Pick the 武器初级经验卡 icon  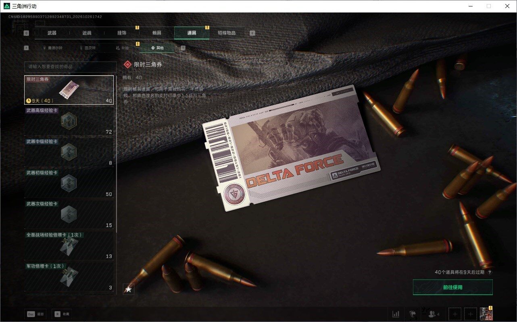point(69,183)
